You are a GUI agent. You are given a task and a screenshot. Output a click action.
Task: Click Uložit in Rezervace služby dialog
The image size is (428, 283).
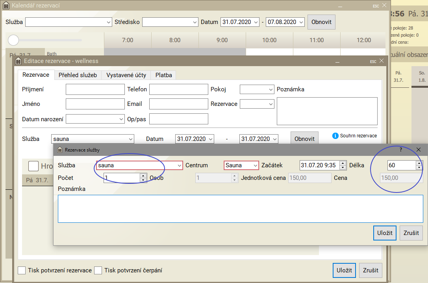[385, 233]
